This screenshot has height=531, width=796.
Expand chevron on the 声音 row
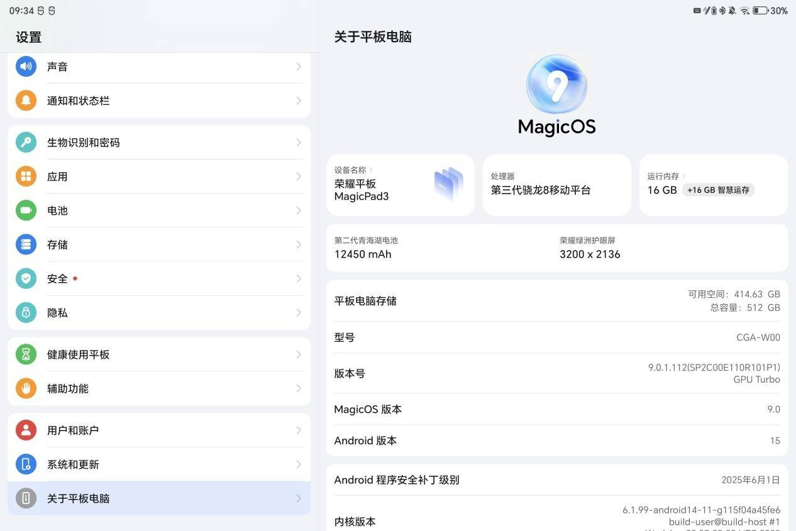(299, 67)
